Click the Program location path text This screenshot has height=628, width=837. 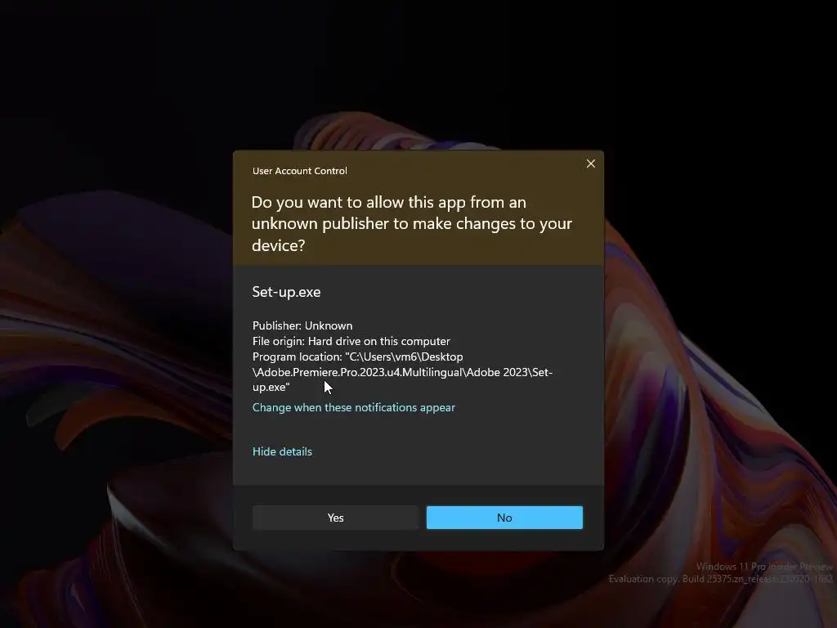tap(402, 372)
